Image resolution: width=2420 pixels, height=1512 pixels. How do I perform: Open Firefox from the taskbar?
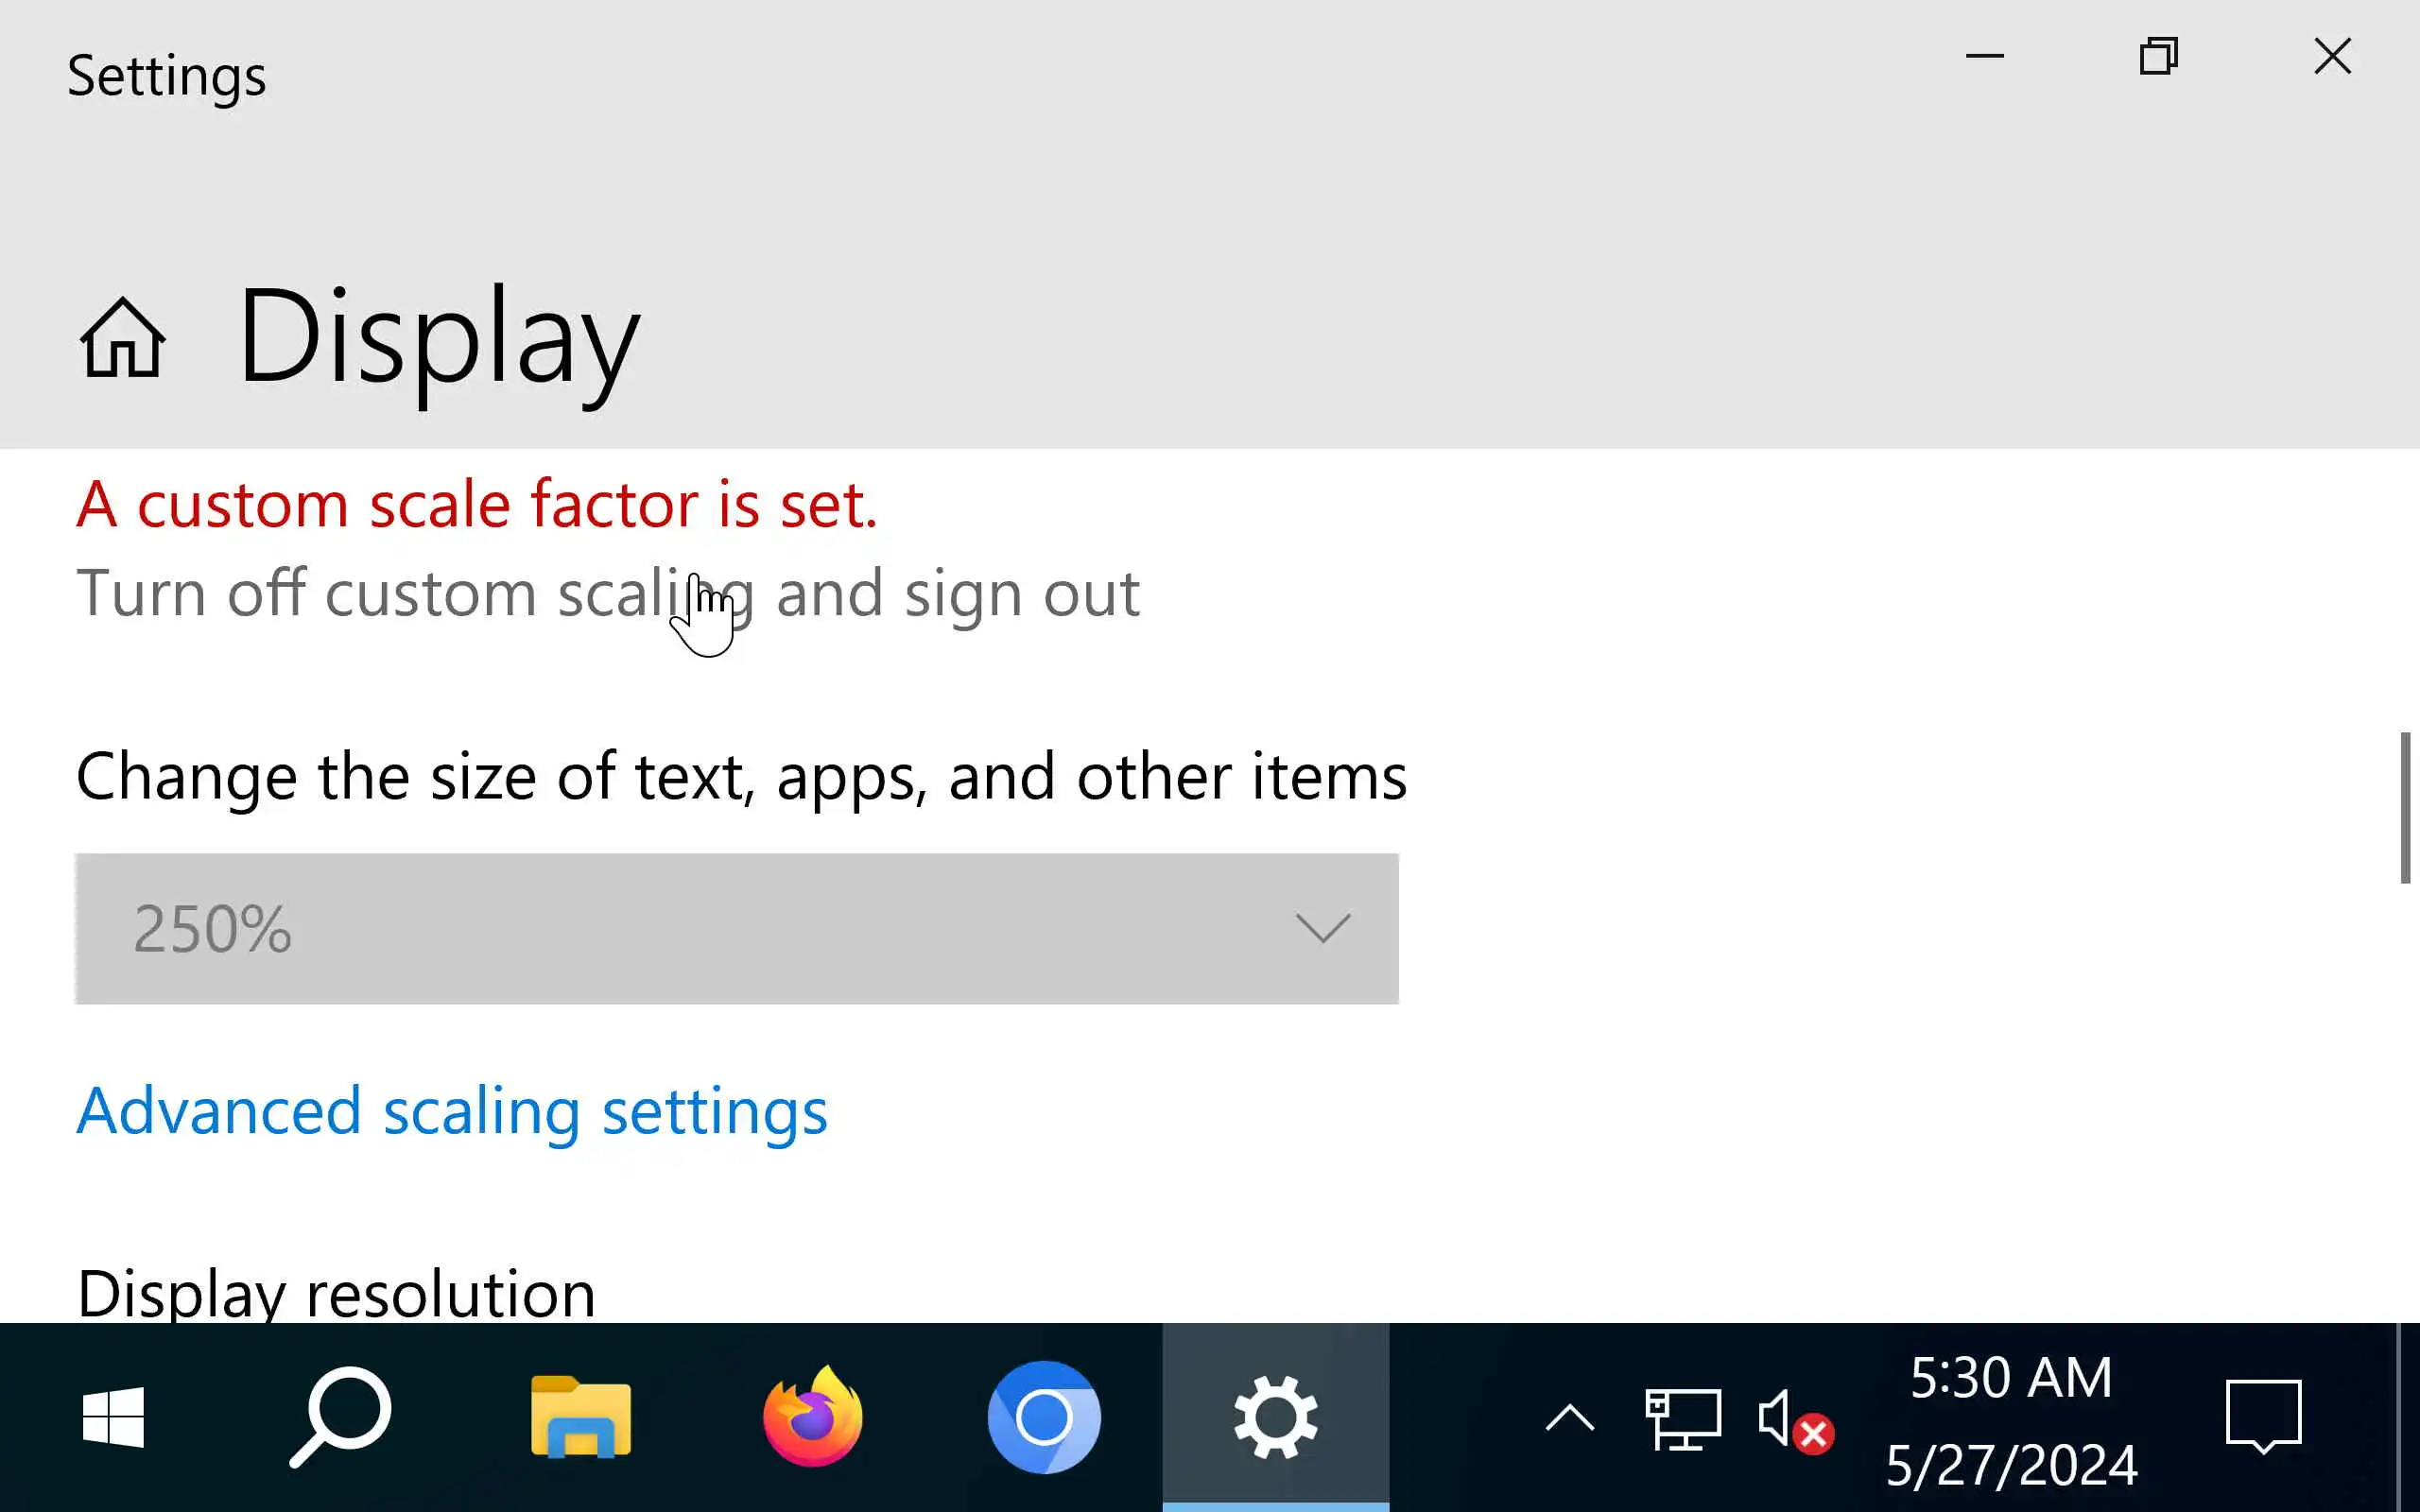812,1416
